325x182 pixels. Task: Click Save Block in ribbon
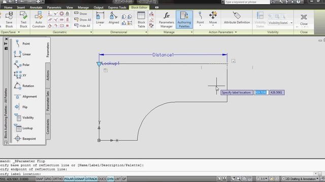pos(9,20)
